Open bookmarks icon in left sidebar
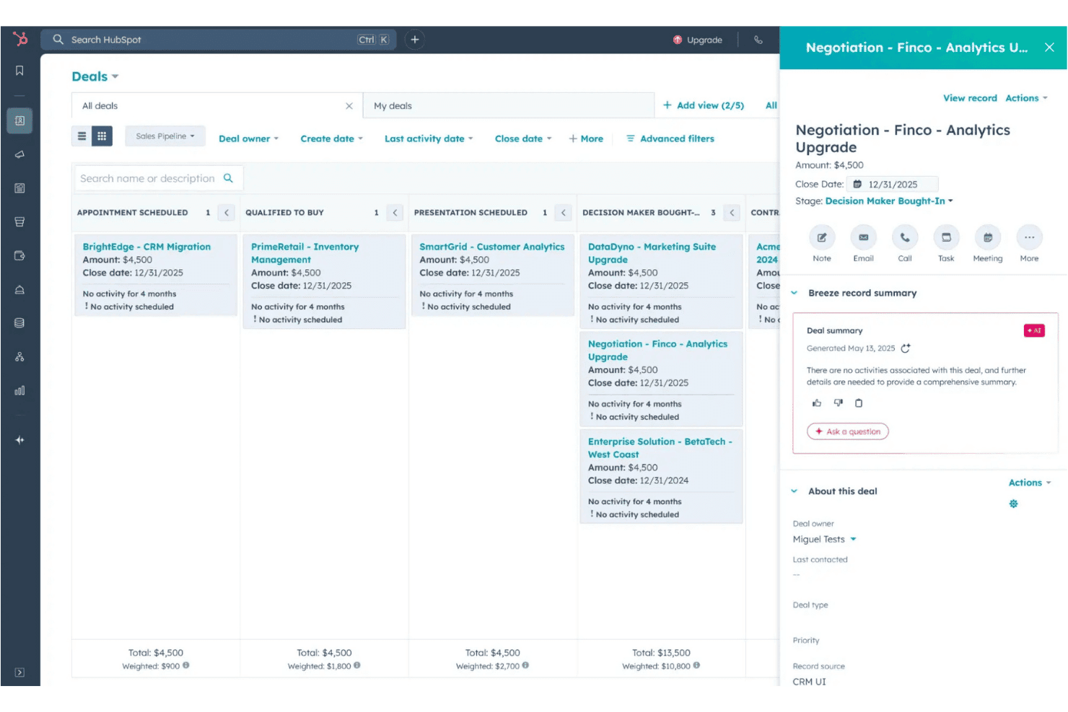 (19, 71)
